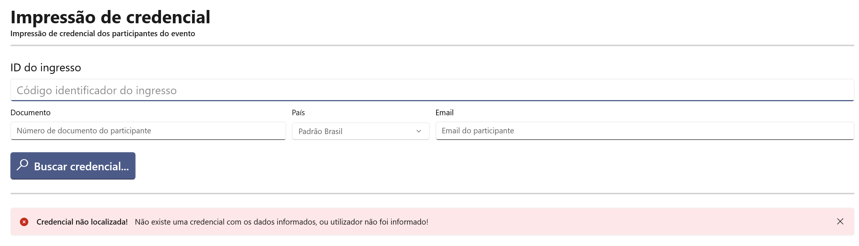The width and height of the screenshot is (859, 246).
Task: Click the Credencial não localizada bold text
Action: (82, 222)
